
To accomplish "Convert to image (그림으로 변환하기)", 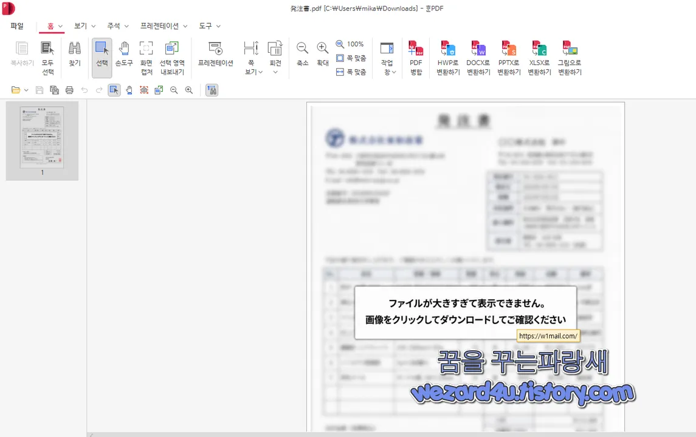I will 570,58.
